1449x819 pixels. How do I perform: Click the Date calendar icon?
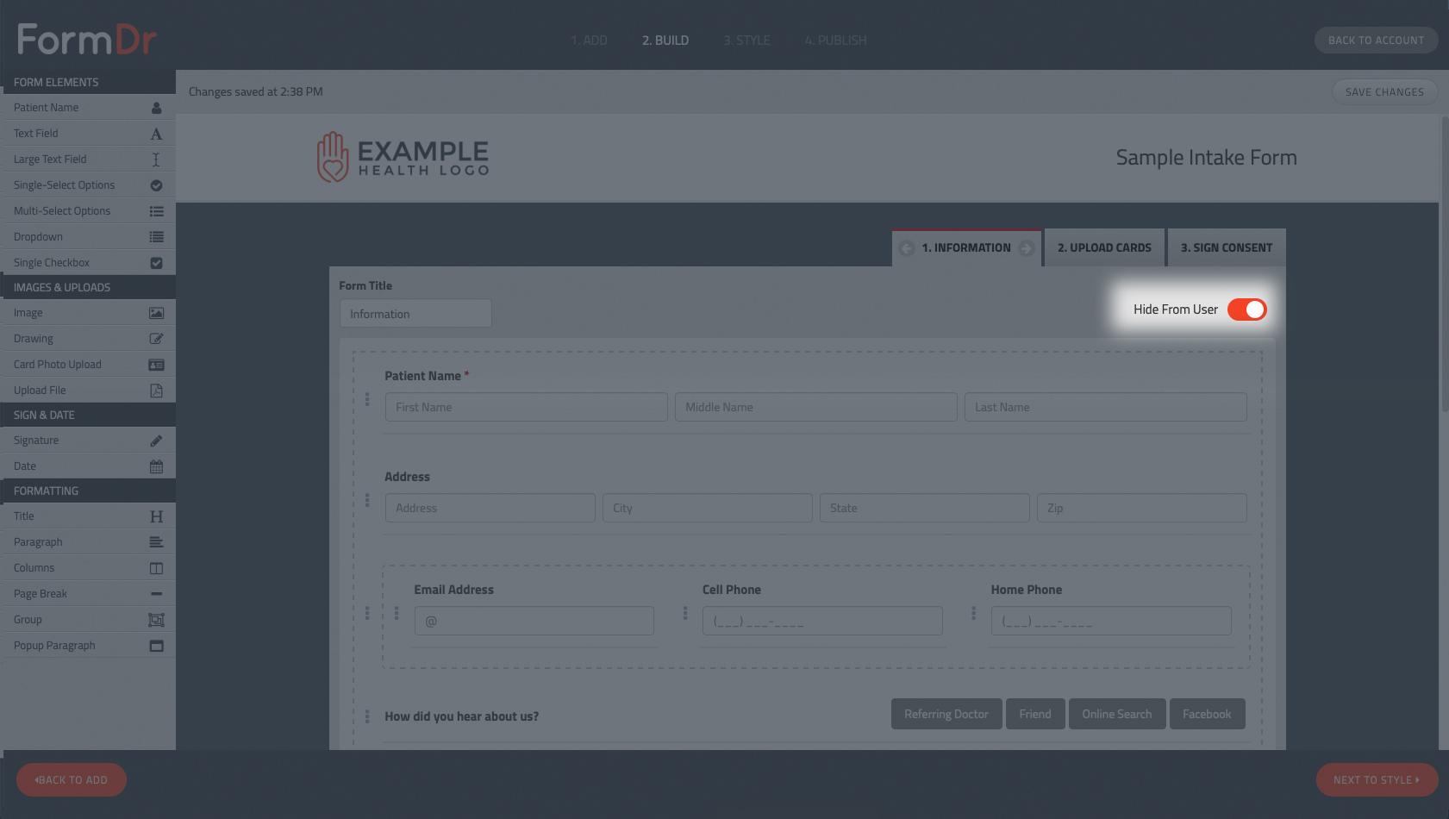156,466
